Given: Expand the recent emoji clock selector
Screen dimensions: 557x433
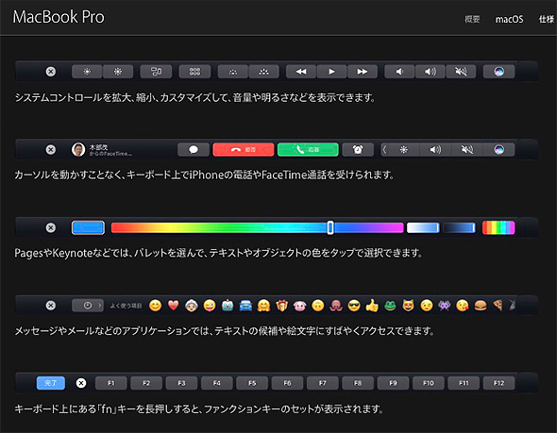Looking at the screenshot, I should click(x=88, y=306).
